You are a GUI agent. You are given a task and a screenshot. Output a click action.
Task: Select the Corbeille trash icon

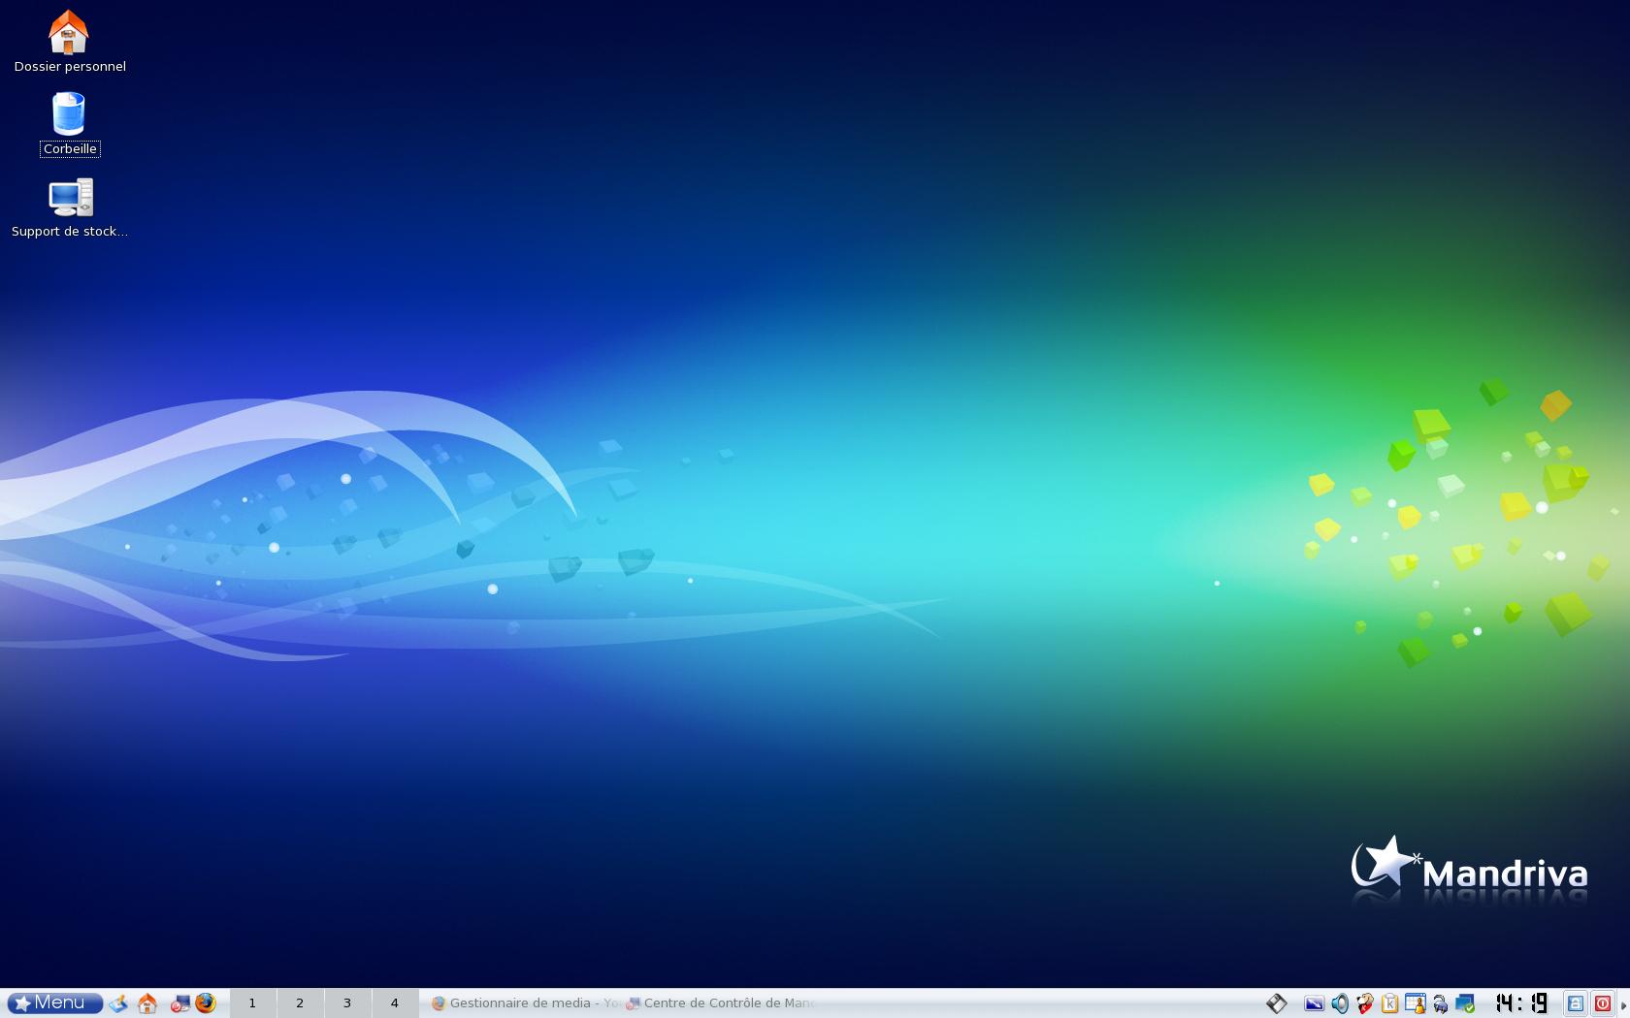tap(69, 115)
